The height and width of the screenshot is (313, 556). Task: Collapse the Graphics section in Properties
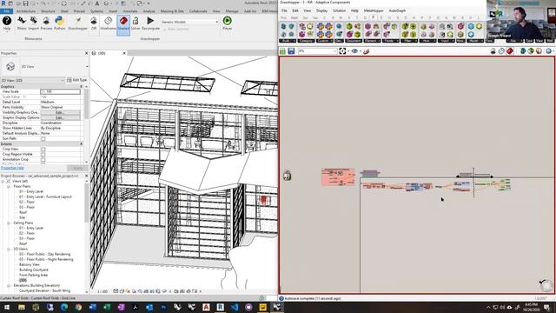[x=81, y=87]
